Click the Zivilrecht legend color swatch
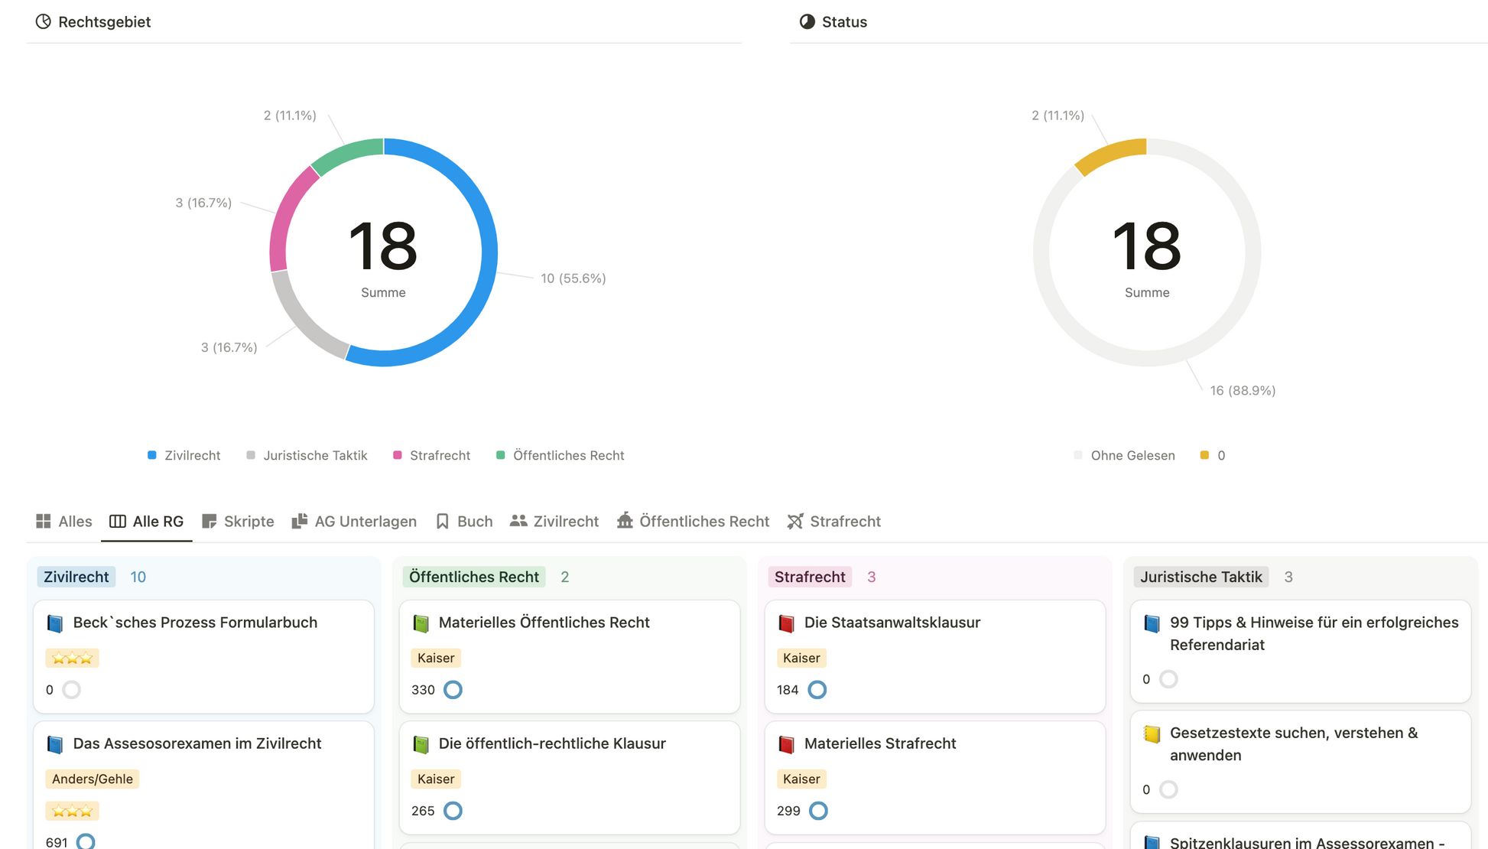The width and height of the screenshot is (1488, 849). click(x=152, y=455)
